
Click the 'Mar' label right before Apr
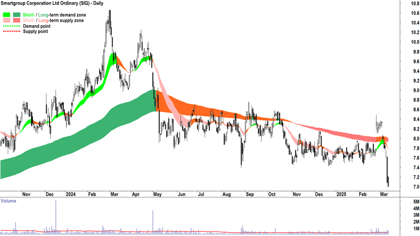tap(114, 194)
